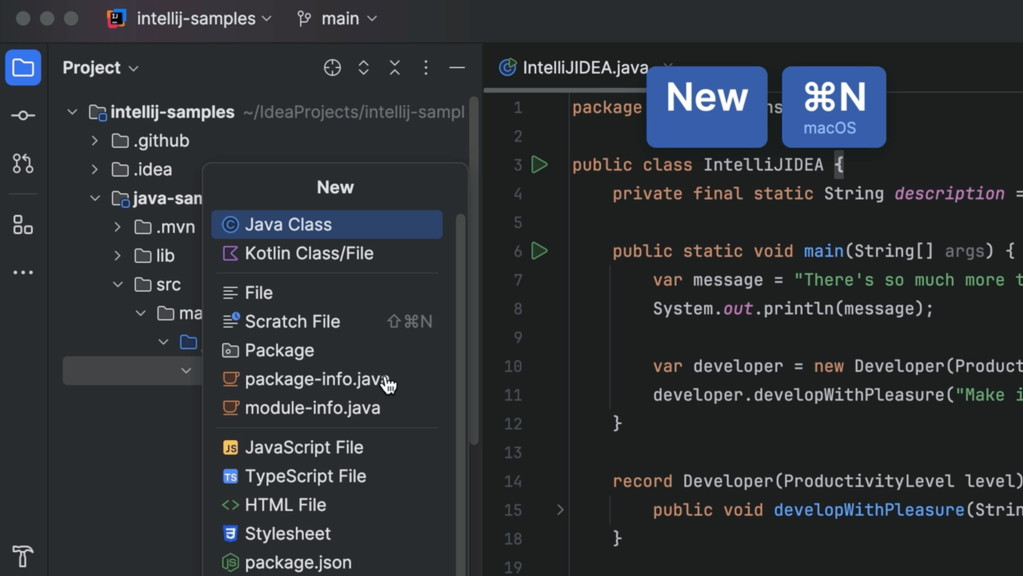Hide the Project panel with minimize dash
Viewport: 1023px width, 576px height.
click(x=457, y=68)
